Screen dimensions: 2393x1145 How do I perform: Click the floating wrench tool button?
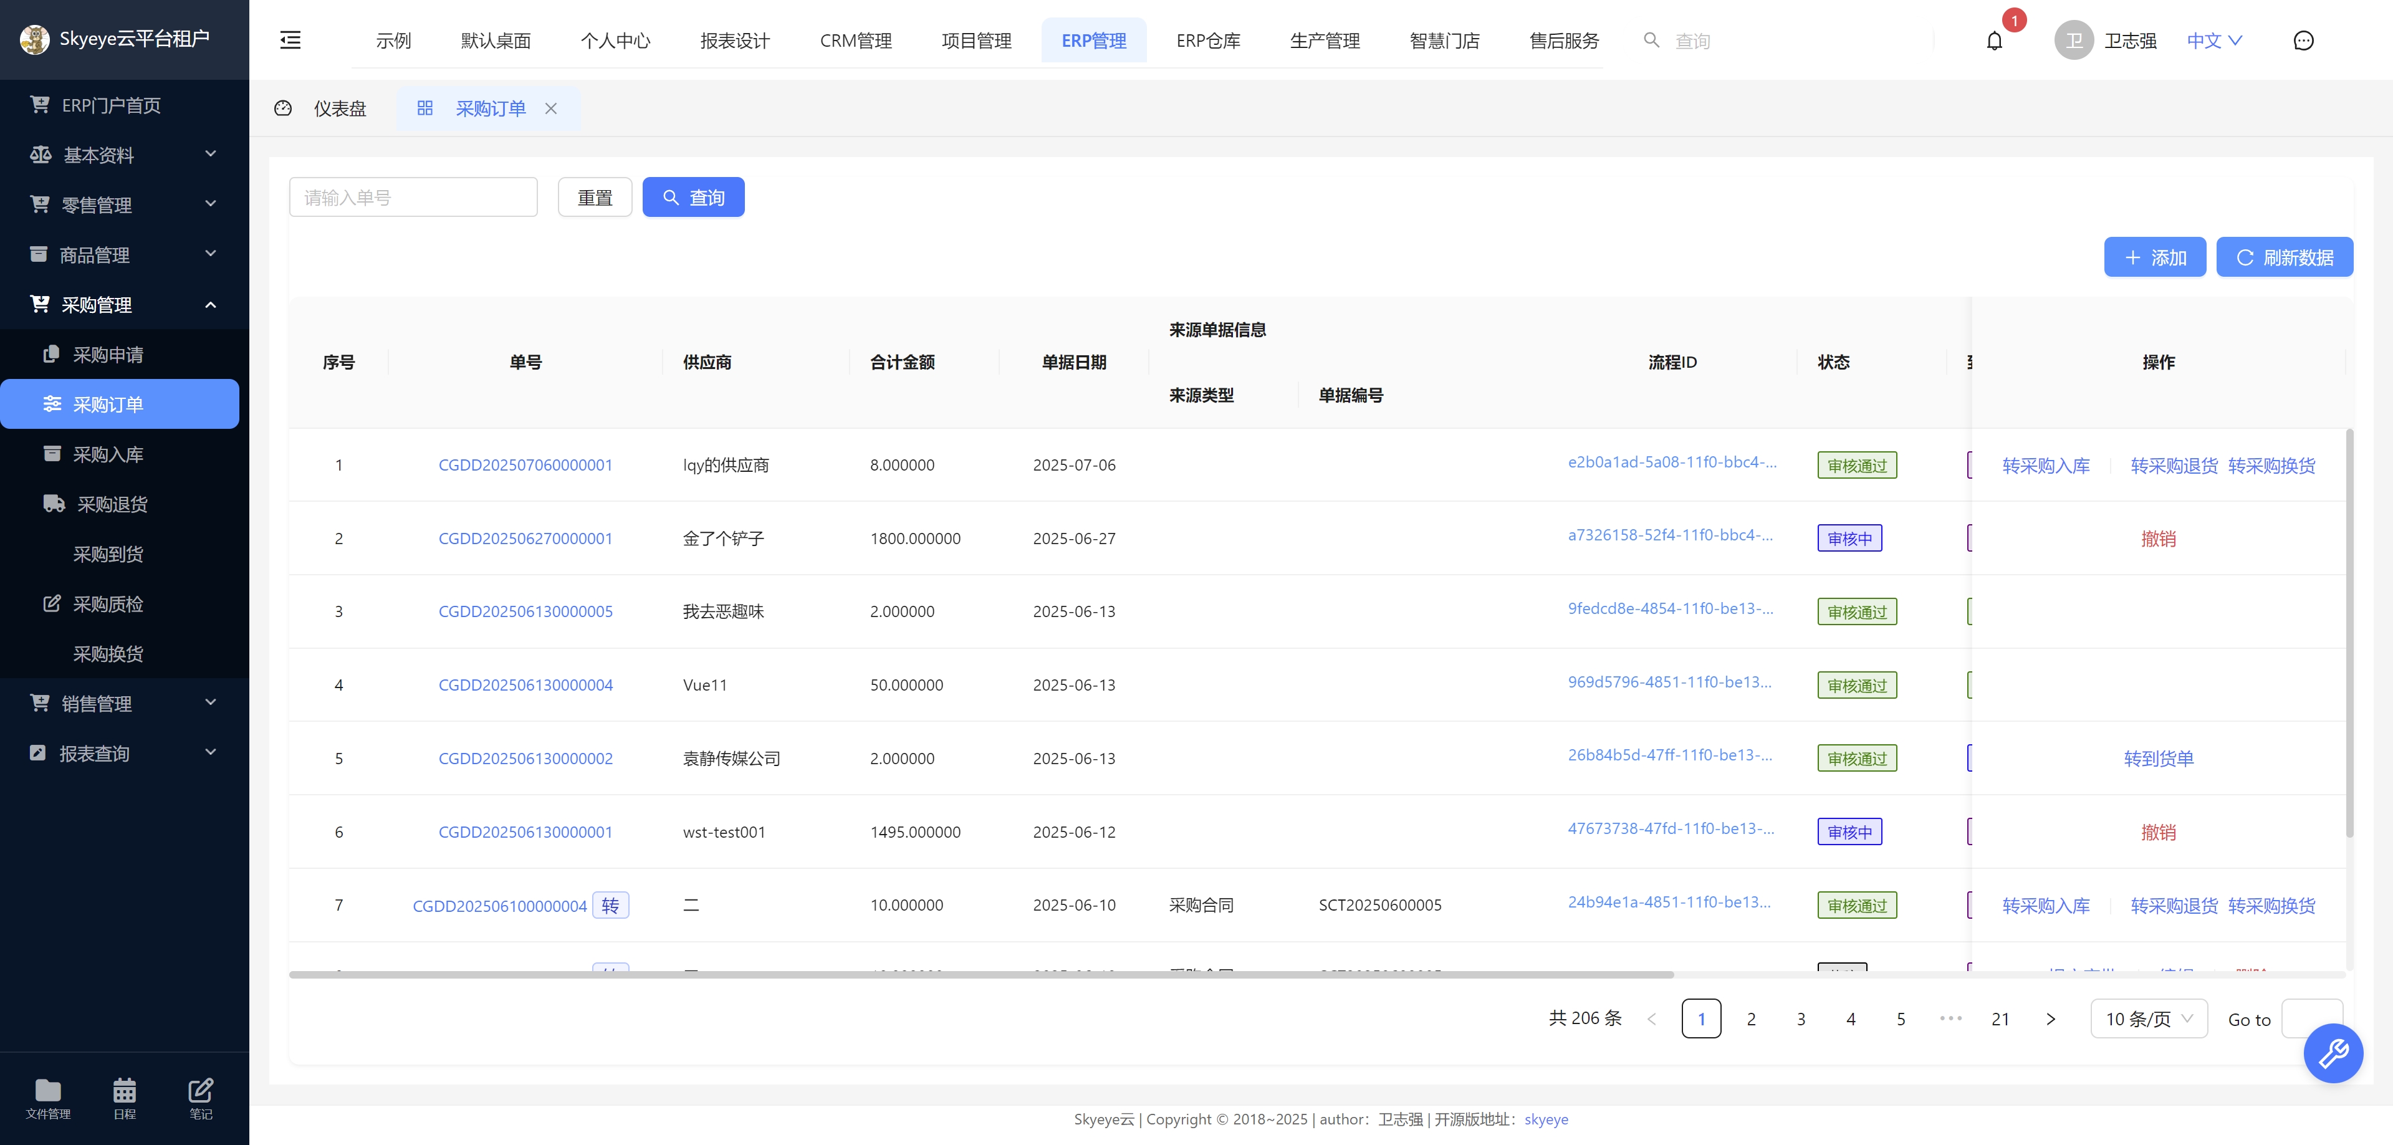pyautogui.click(x=2333, y=1053)
